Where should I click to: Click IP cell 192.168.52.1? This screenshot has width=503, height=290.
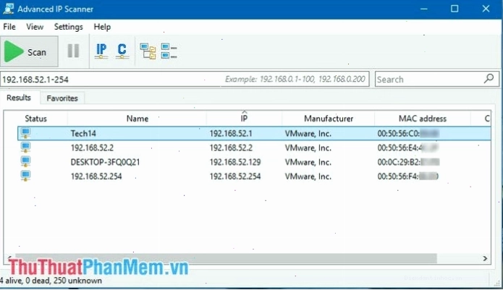coord(231,133)
